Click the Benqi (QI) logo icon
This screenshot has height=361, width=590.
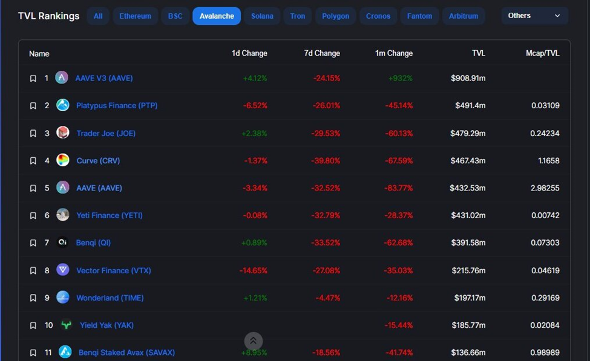click(63, 242)
